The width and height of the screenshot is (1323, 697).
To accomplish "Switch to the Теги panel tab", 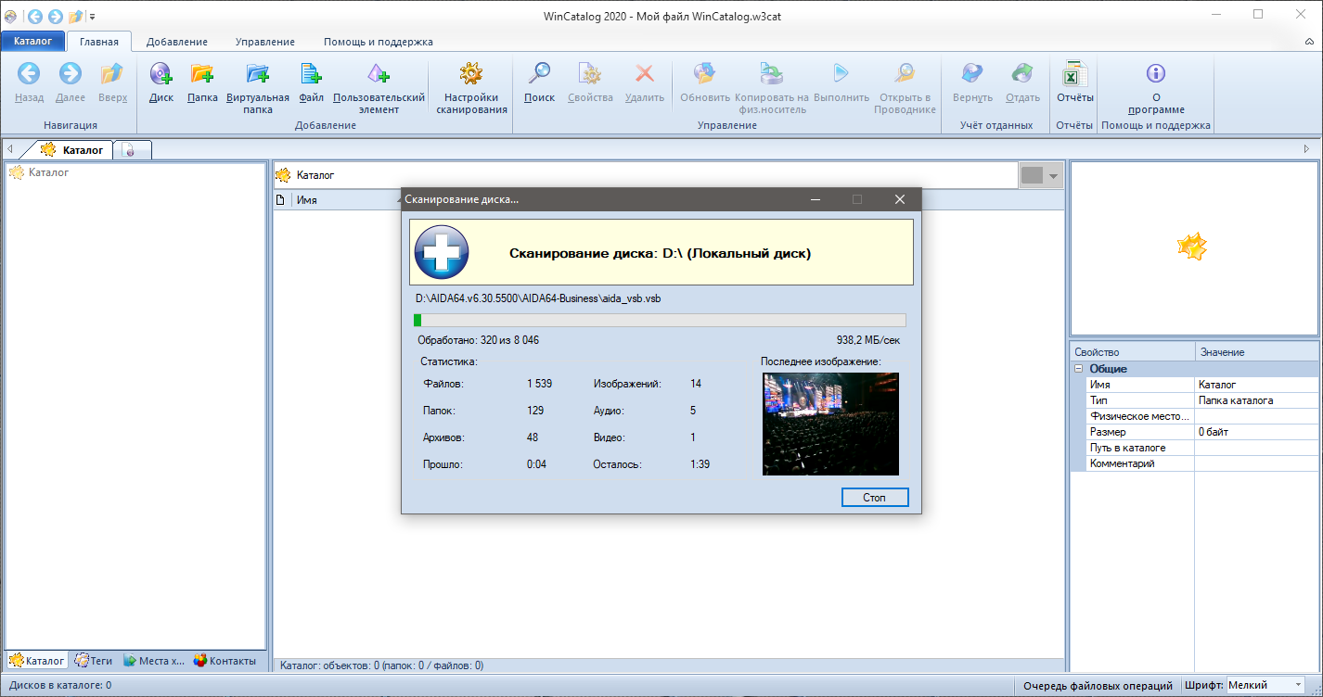I will pos(94,661).
